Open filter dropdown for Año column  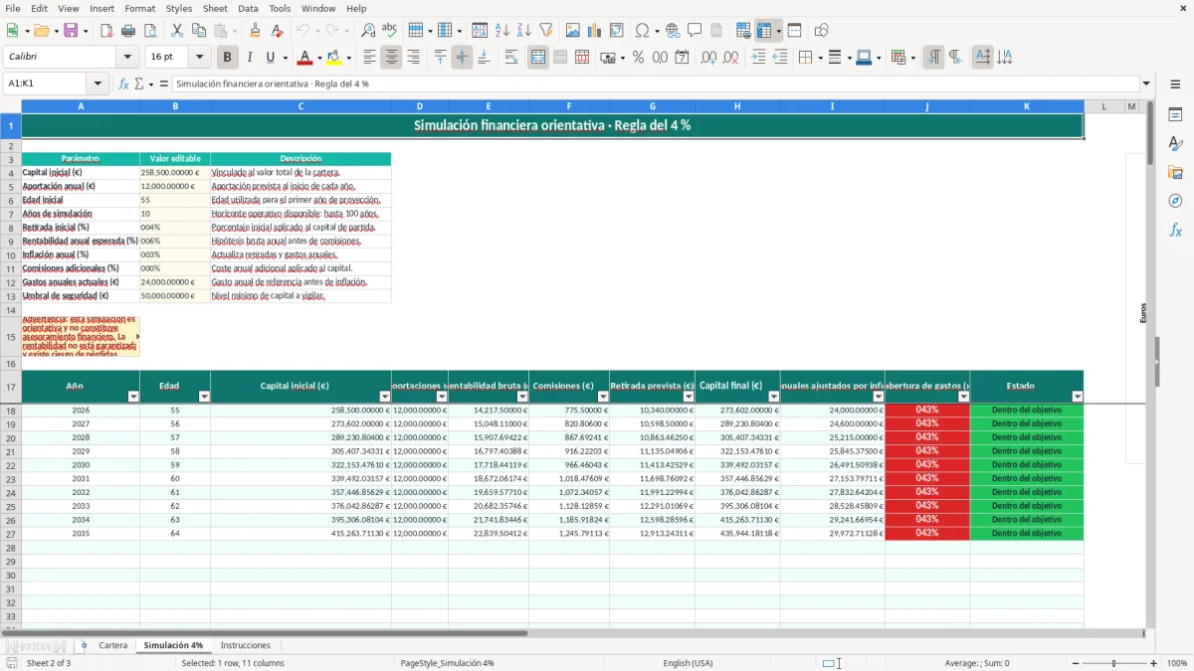coord(133,397)
